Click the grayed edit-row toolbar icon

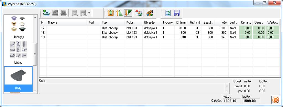pyautogui.click(x=55, y=13)
